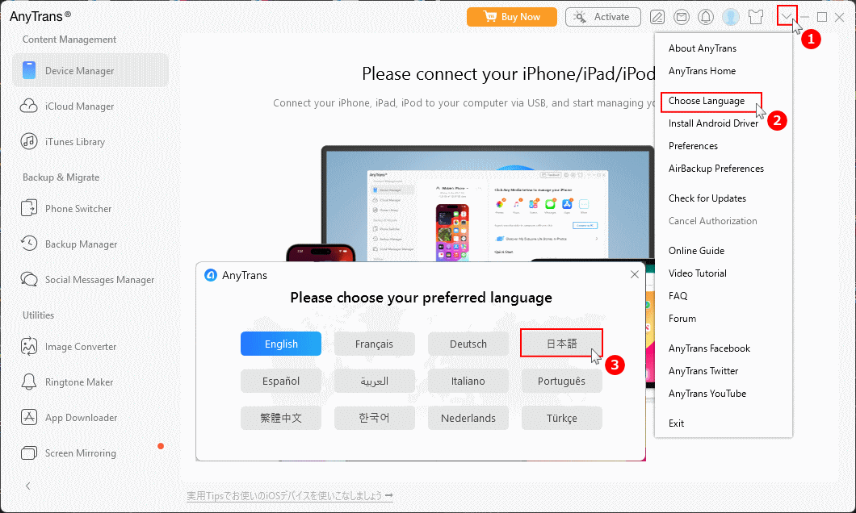Viewport: 856px width, 513px height.
Task: Select the Korean 한국어 language option
Action: [375, 418]
